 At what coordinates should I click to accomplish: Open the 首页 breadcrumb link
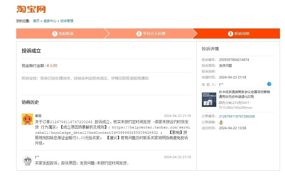coord(36,21)
